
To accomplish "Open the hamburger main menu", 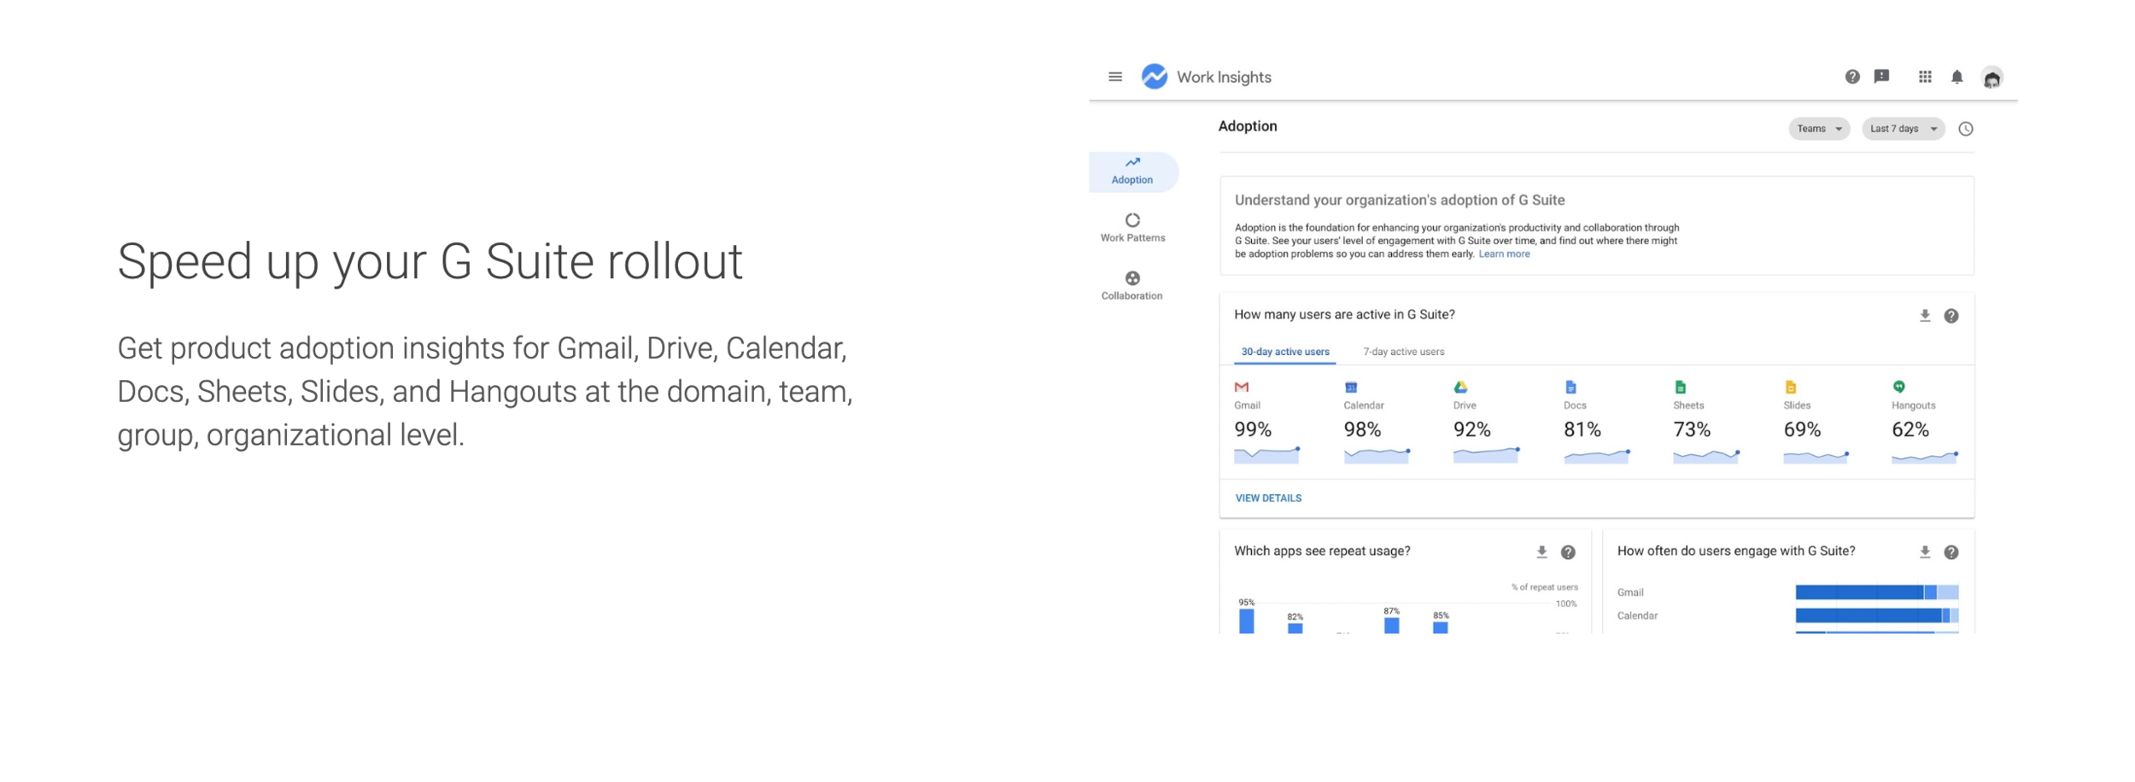I will (1114, 77).
